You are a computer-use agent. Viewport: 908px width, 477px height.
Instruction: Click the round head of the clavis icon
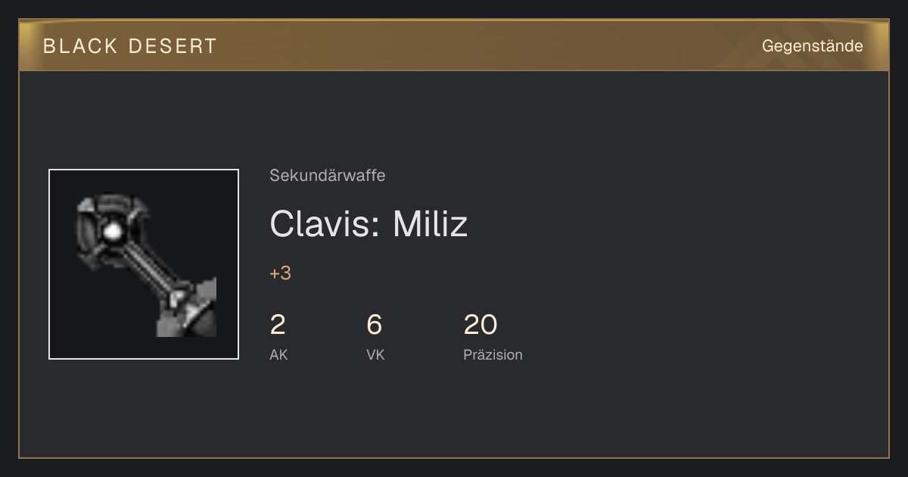click(x=110, y=229)
